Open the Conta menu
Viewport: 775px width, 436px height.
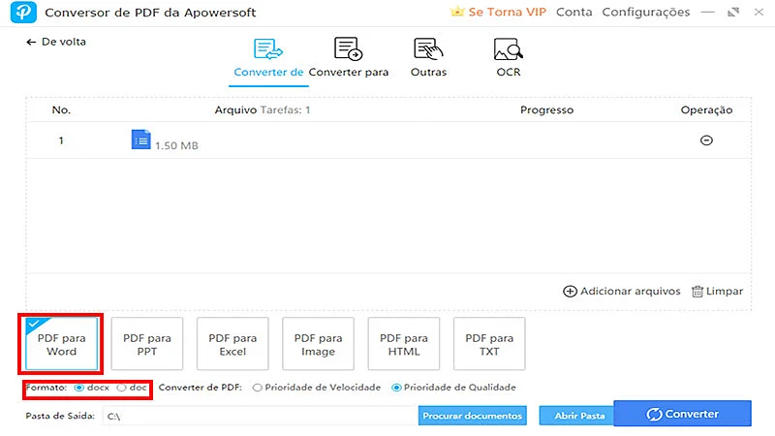[573, 12]
